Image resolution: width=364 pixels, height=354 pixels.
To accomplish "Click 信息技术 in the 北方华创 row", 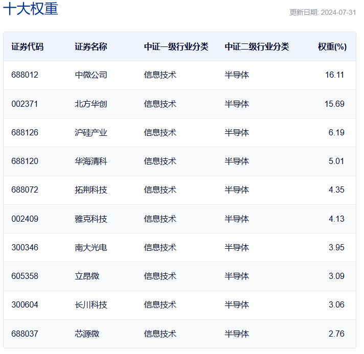I will pyautogui.click(x=160, y=104).
